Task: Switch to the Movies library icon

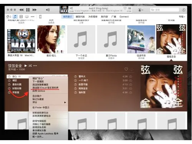Action: coord(21,17)
